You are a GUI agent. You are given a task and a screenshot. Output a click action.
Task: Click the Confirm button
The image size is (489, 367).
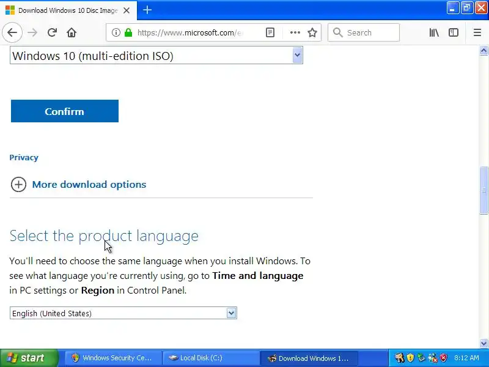[x=65, y=111]
